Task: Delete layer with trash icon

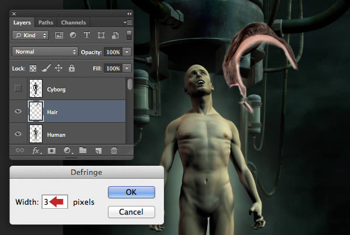Action: pyautogui.click(x=114, y=151)
